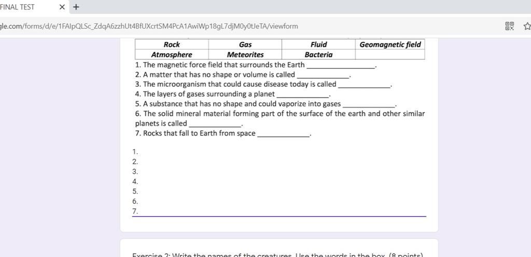The height and width of the screenshot is (257, 531).
Task: Switch to the FINAL TEST tab
Action: pos(21,7)
